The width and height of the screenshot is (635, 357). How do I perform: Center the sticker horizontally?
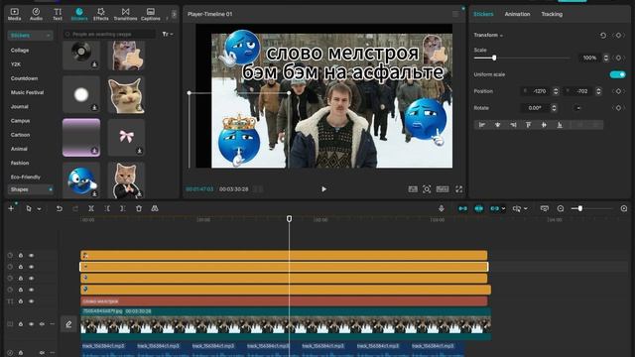[497, 125]
